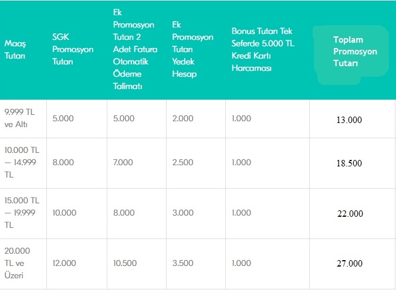Select the 9.999 TL ve Altı row label

(x=19, y=118)
